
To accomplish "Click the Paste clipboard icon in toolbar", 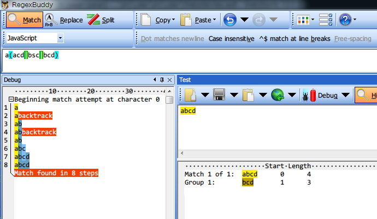I will 186,20.
